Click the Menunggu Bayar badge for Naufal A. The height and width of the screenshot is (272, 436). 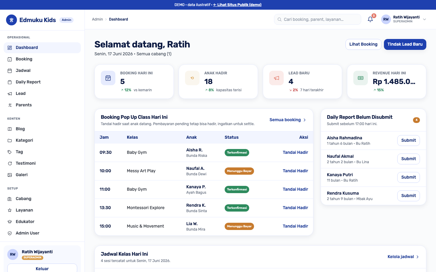click(239, 171)
